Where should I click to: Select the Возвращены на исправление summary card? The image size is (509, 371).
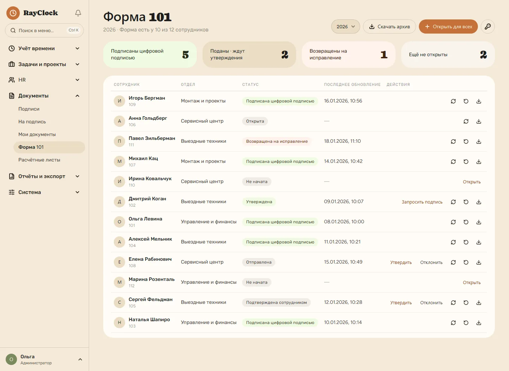click(x=349, y=54)
